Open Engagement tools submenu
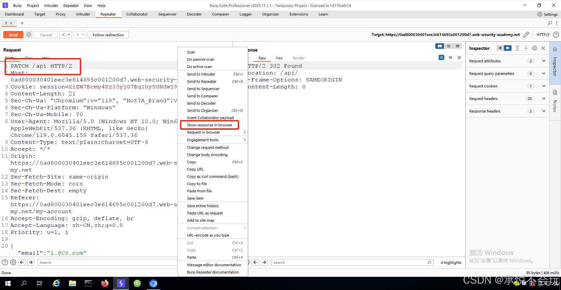561x290 pixels. click(x=213, y=140)
